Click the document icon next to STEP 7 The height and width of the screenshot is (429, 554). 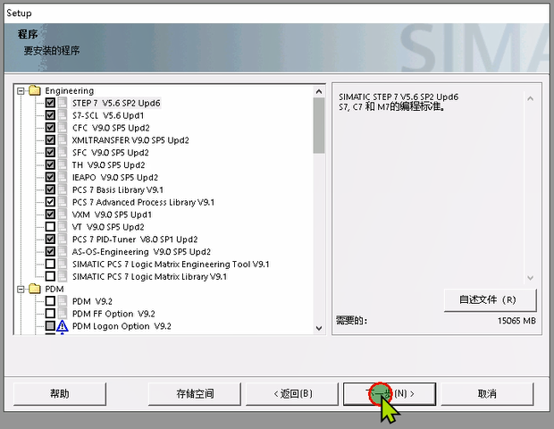[63, 103]
